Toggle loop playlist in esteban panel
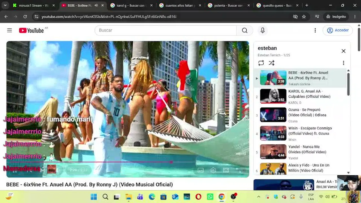This screenshot has height=203, width=361. pyautogui.click(x=261, y=63)
